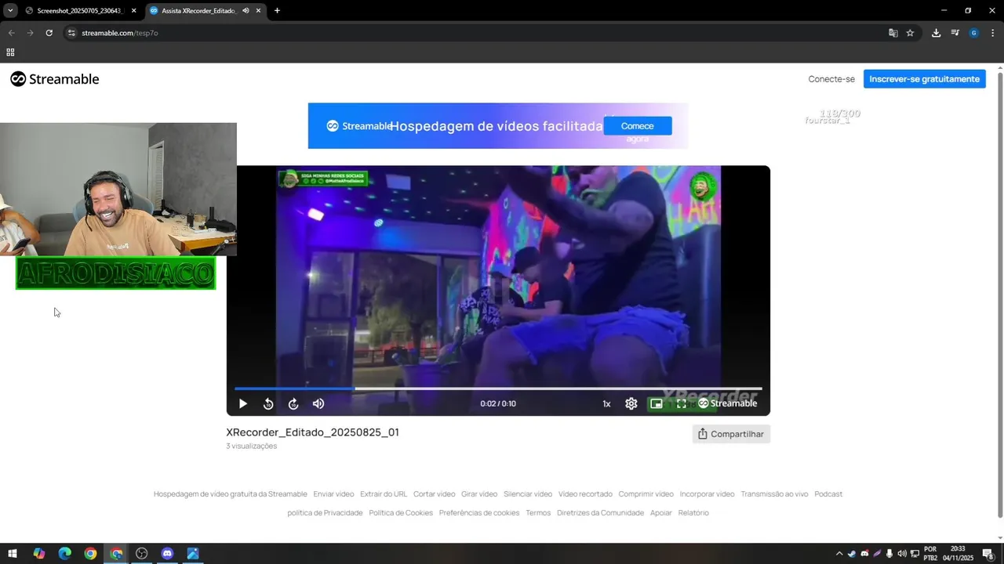Click the Conecte-se link

coord(831,79)
